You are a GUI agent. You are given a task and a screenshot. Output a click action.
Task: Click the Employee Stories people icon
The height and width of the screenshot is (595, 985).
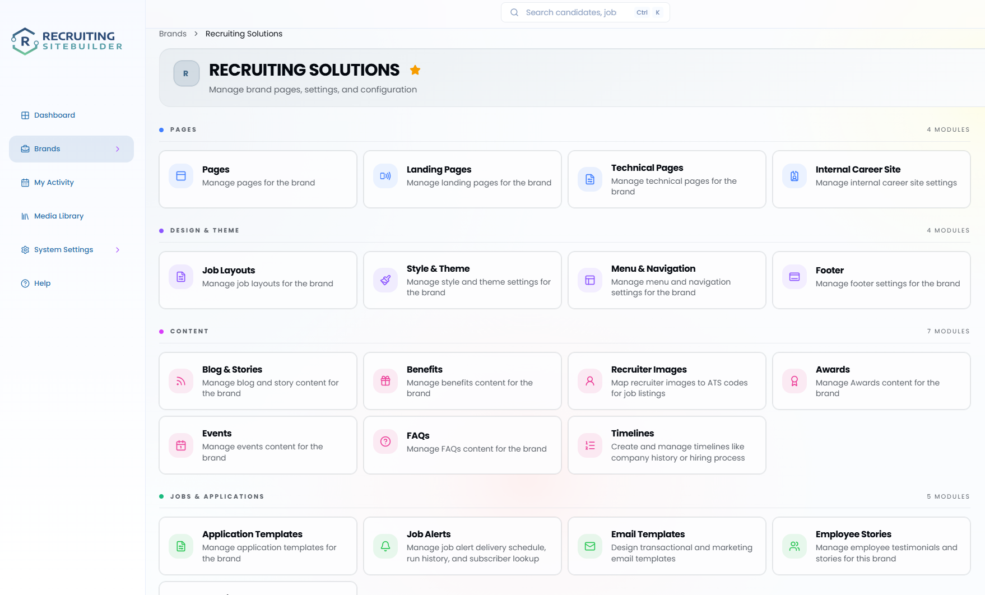pos(794,546)
